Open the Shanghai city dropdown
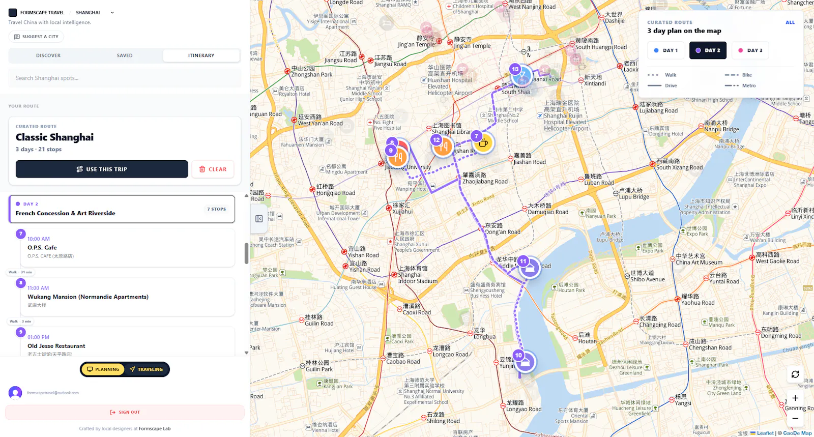The height and width of the screenshot is (437, 814). tap(95, 13)
